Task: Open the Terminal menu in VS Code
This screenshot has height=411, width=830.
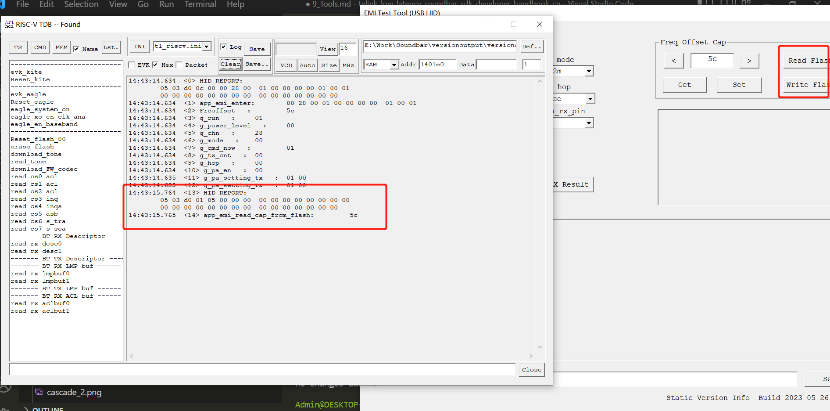Action: [200, 4]
